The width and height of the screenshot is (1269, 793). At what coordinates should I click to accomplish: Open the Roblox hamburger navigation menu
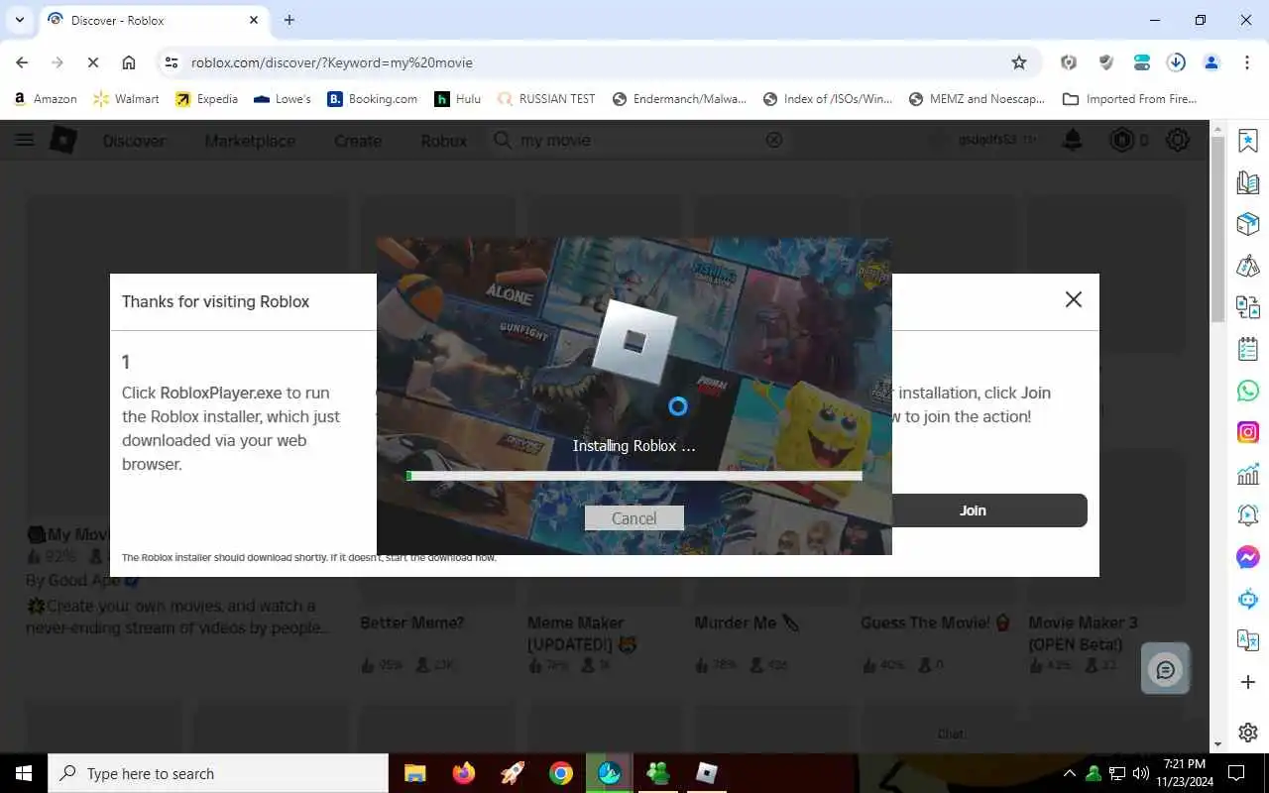[24, 140]
